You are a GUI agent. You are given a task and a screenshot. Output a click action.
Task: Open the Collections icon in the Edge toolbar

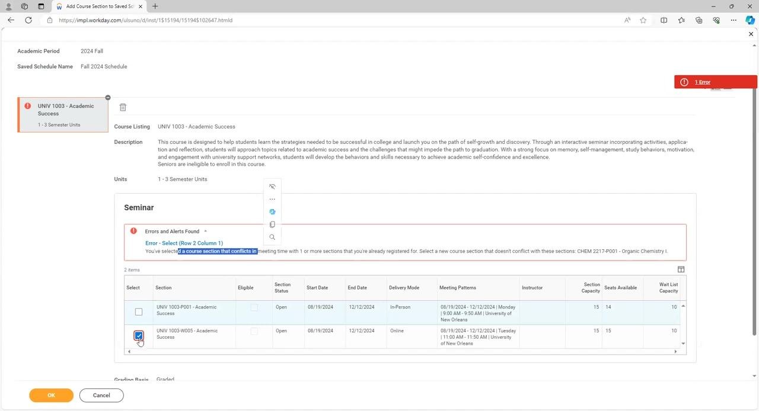699,20
